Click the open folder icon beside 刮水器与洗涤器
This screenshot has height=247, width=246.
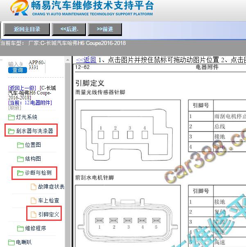[11, 131]
